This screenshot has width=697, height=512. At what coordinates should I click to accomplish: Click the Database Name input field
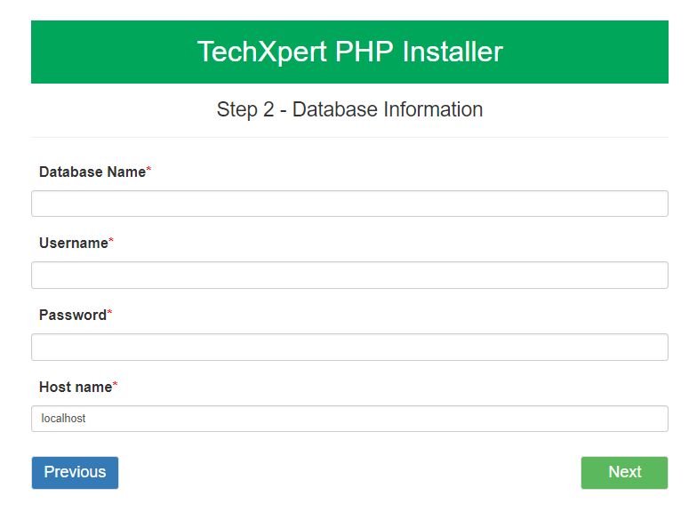(349, 204)
